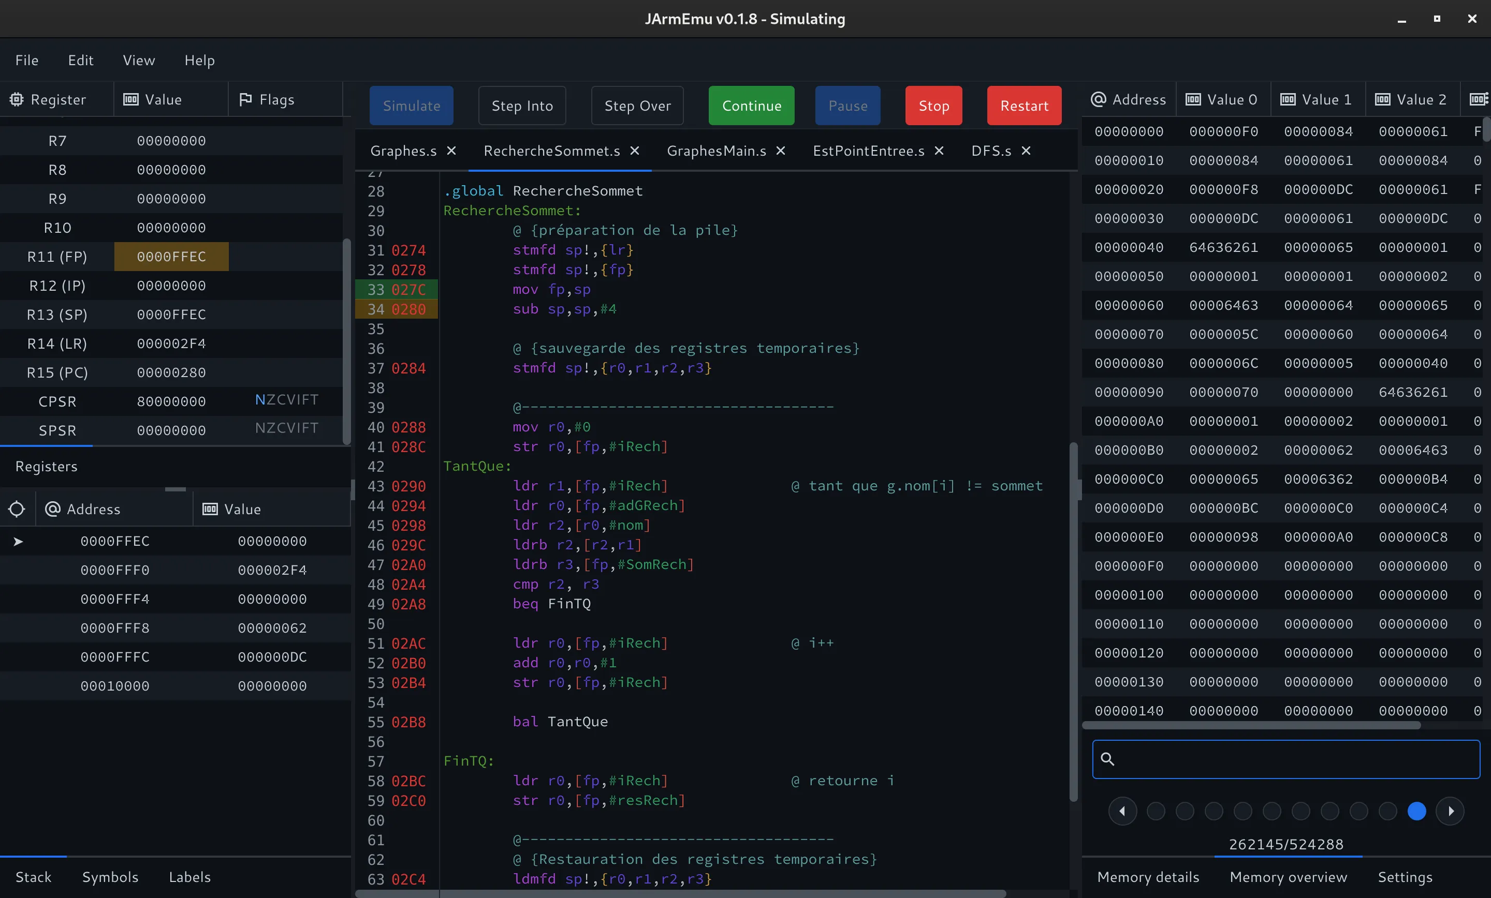The width and height of the screenshot is (1491, 898).
Task: Close the RechercheSommet.s tab
Action: [x=635, y=151]
